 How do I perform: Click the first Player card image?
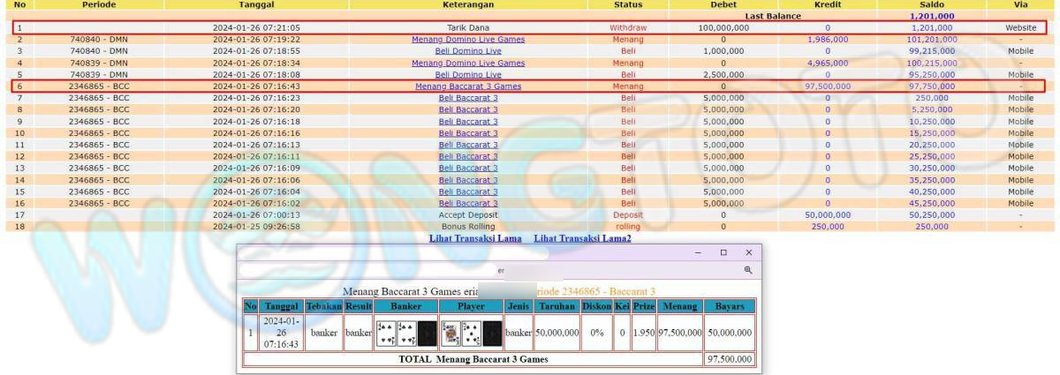point(450,333)
